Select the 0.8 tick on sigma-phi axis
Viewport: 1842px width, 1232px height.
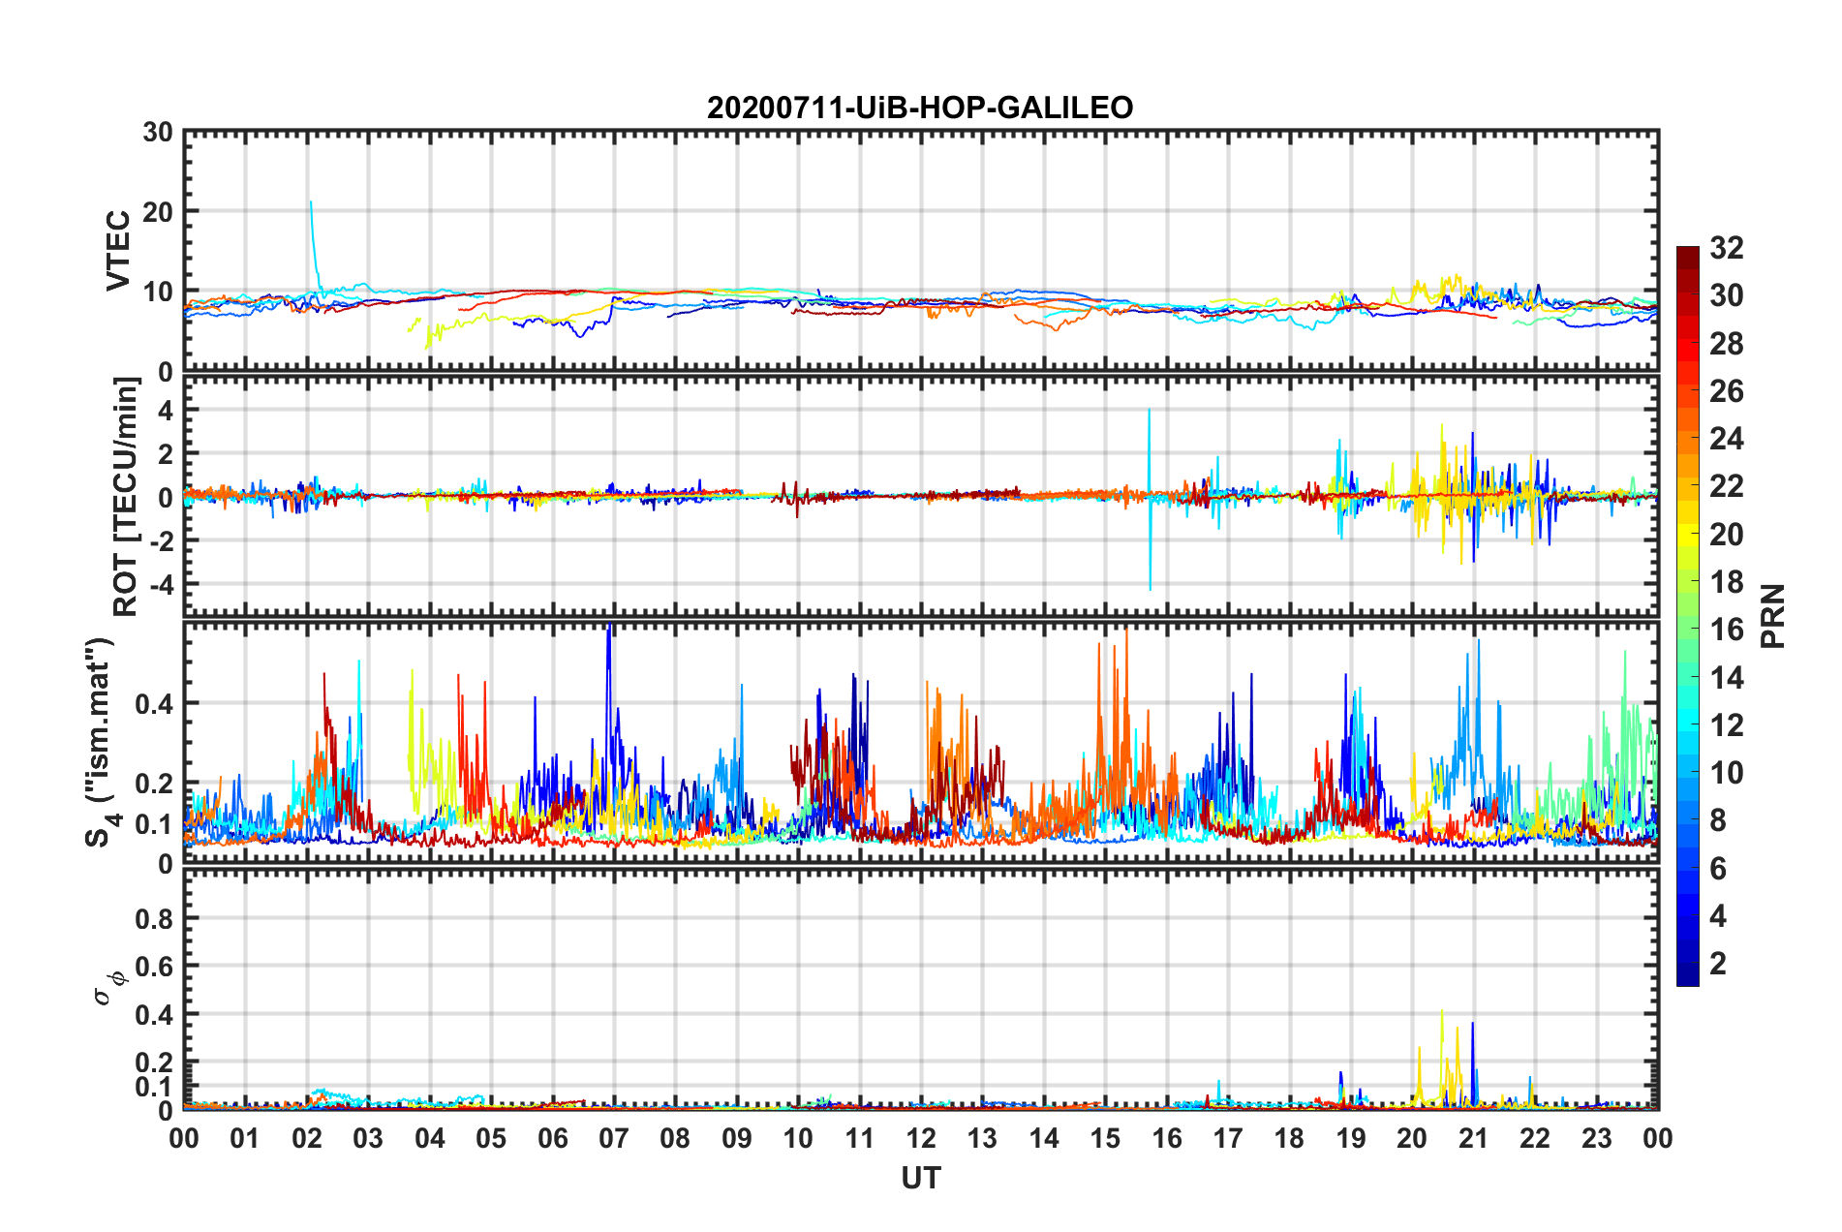click(x=154, y=918)
